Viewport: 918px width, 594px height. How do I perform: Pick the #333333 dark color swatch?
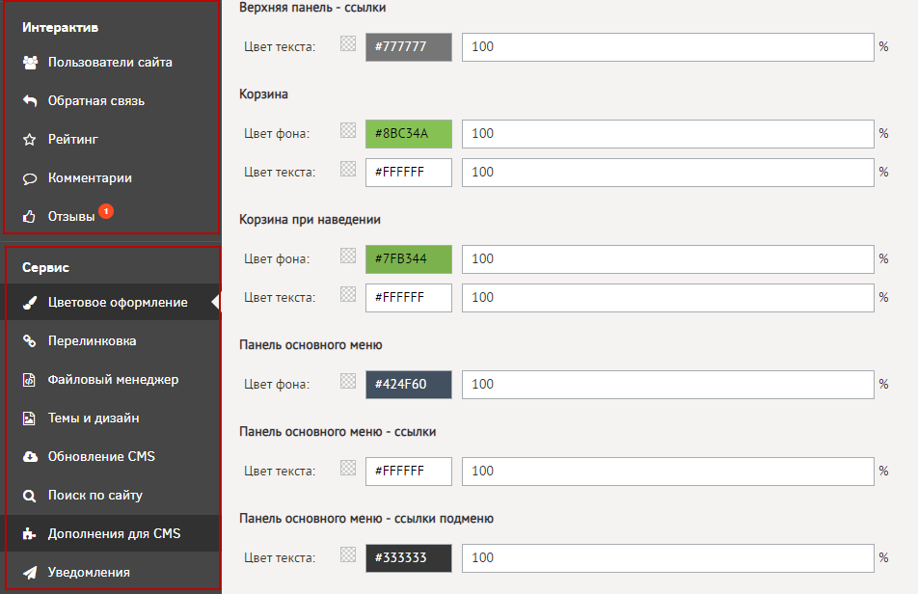(x=409, y=557)
